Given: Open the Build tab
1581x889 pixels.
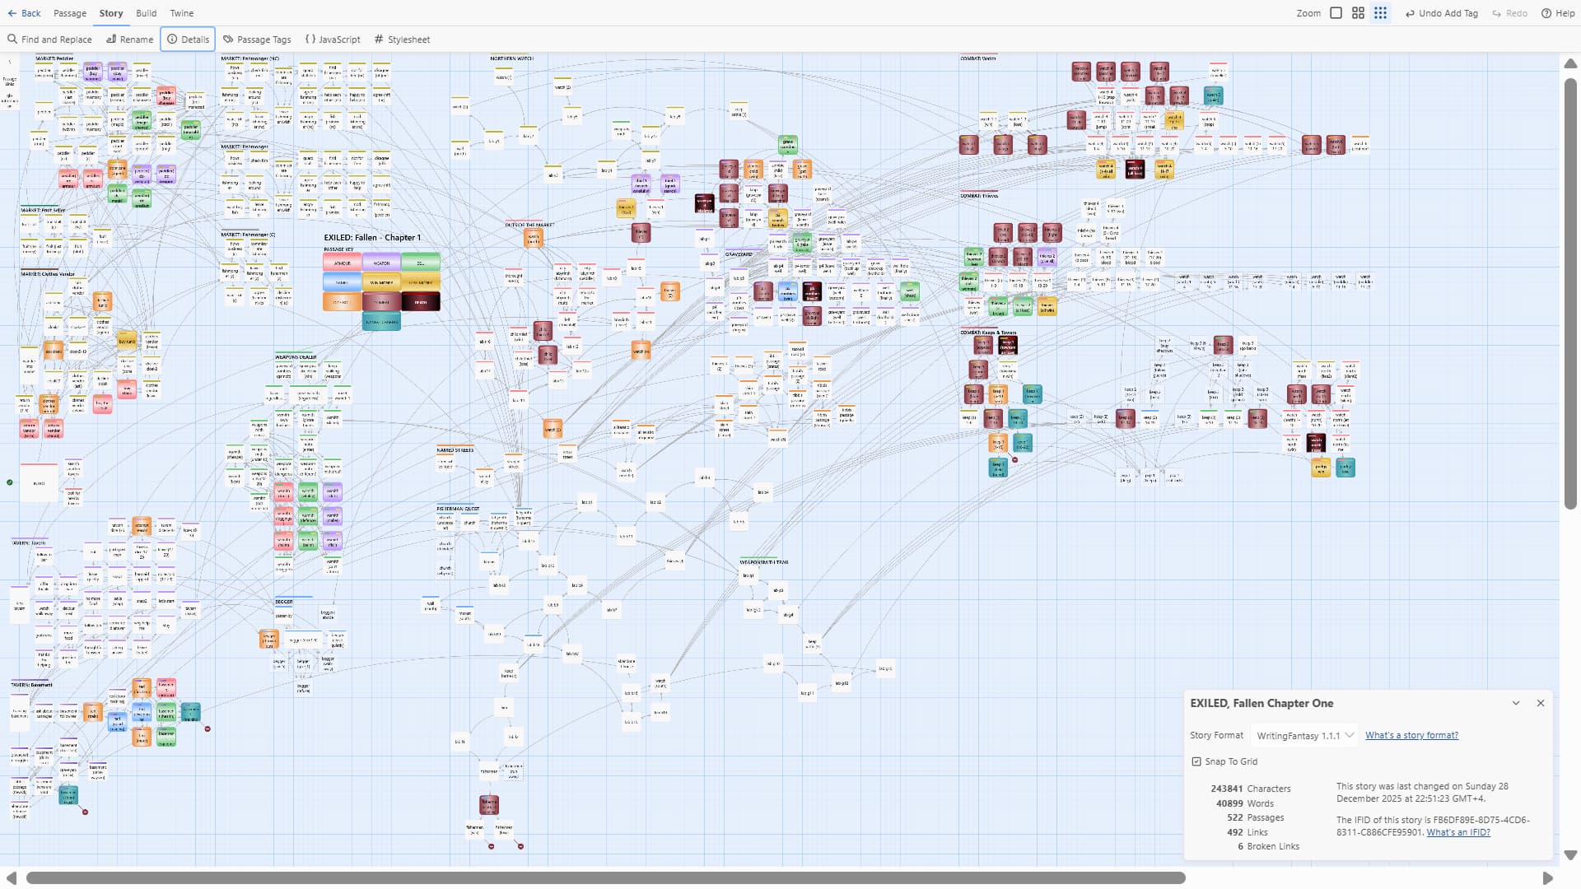Looking at the screenshot, I should [146, 13].
